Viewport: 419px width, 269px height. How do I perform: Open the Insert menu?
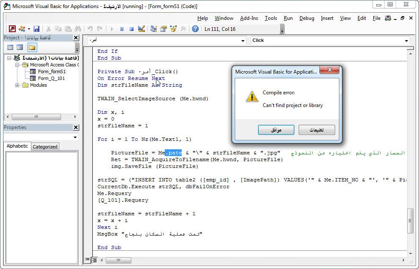327,18
